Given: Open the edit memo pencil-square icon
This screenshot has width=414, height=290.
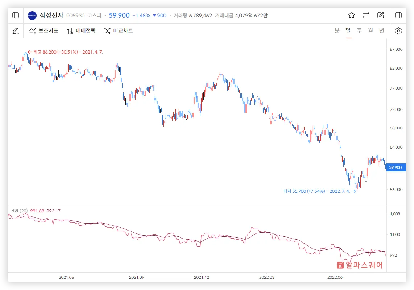Looking at the screenshot, I should click(381, 15).
